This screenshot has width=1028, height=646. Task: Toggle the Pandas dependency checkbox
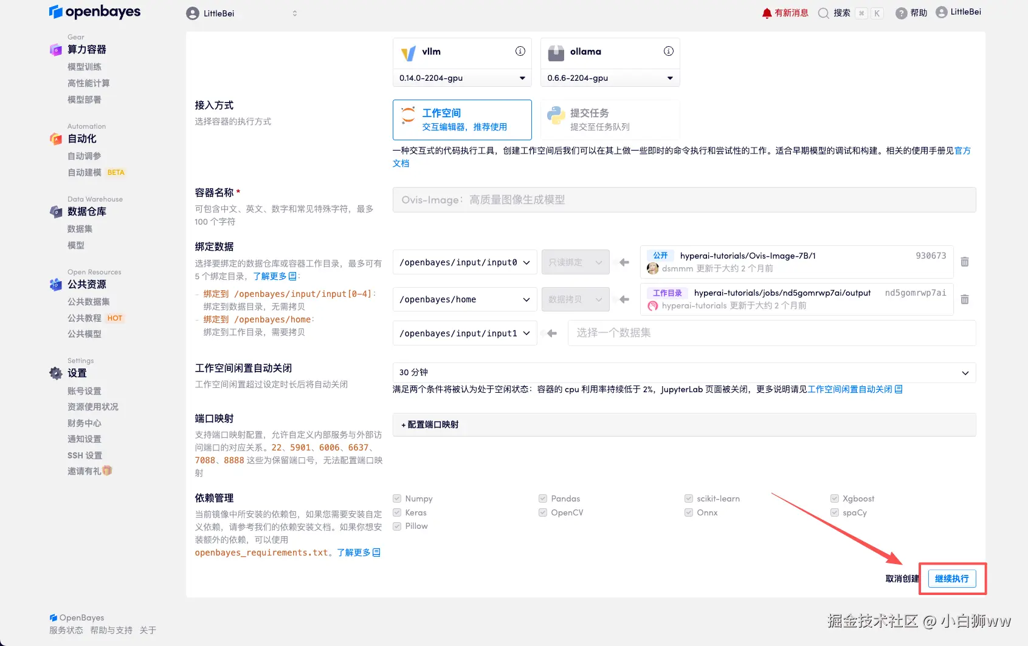pyautogui.click(x=543, y=498)
